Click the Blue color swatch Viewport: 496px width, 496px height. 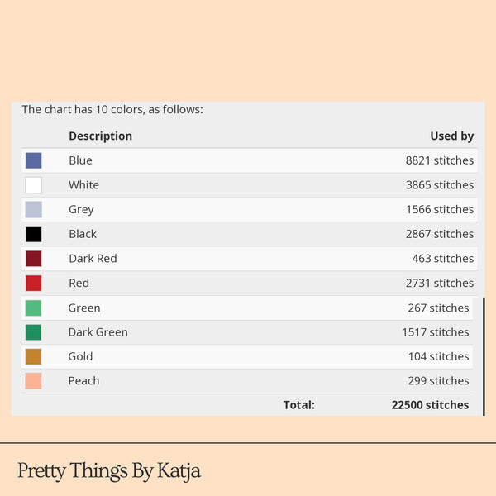33,160
